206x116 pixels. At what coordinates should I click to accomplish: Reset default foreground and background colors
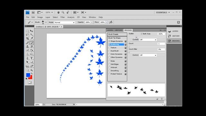26,79
